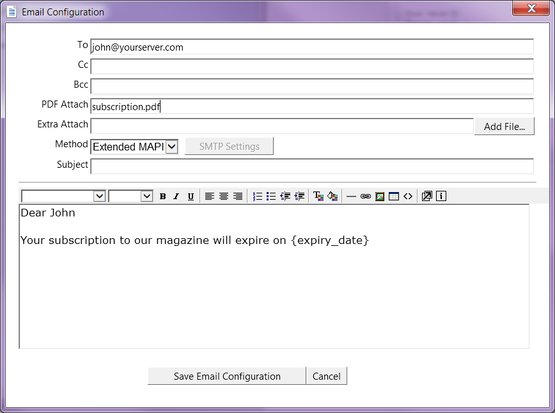555x413 pixels.
Task: Toggle bold formatting in editor toolbar
Action: tap(162, 197)
